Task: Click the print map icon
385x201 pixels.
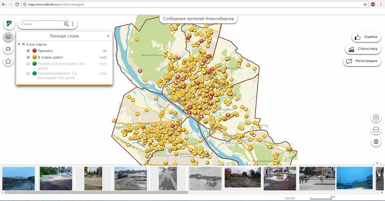Action: (x=8, y=49)
